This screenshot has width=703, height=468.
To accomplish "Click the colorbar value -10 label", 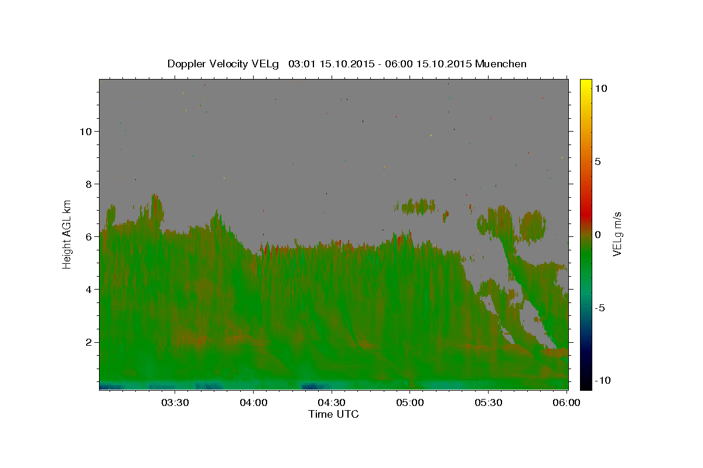I will click(x=603, y=381).
